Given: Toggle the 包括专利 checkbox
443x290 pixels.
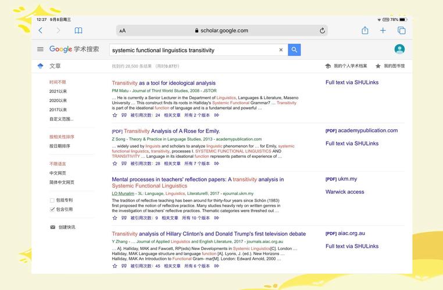Looking at the screenshot, I should click(52, 200).
